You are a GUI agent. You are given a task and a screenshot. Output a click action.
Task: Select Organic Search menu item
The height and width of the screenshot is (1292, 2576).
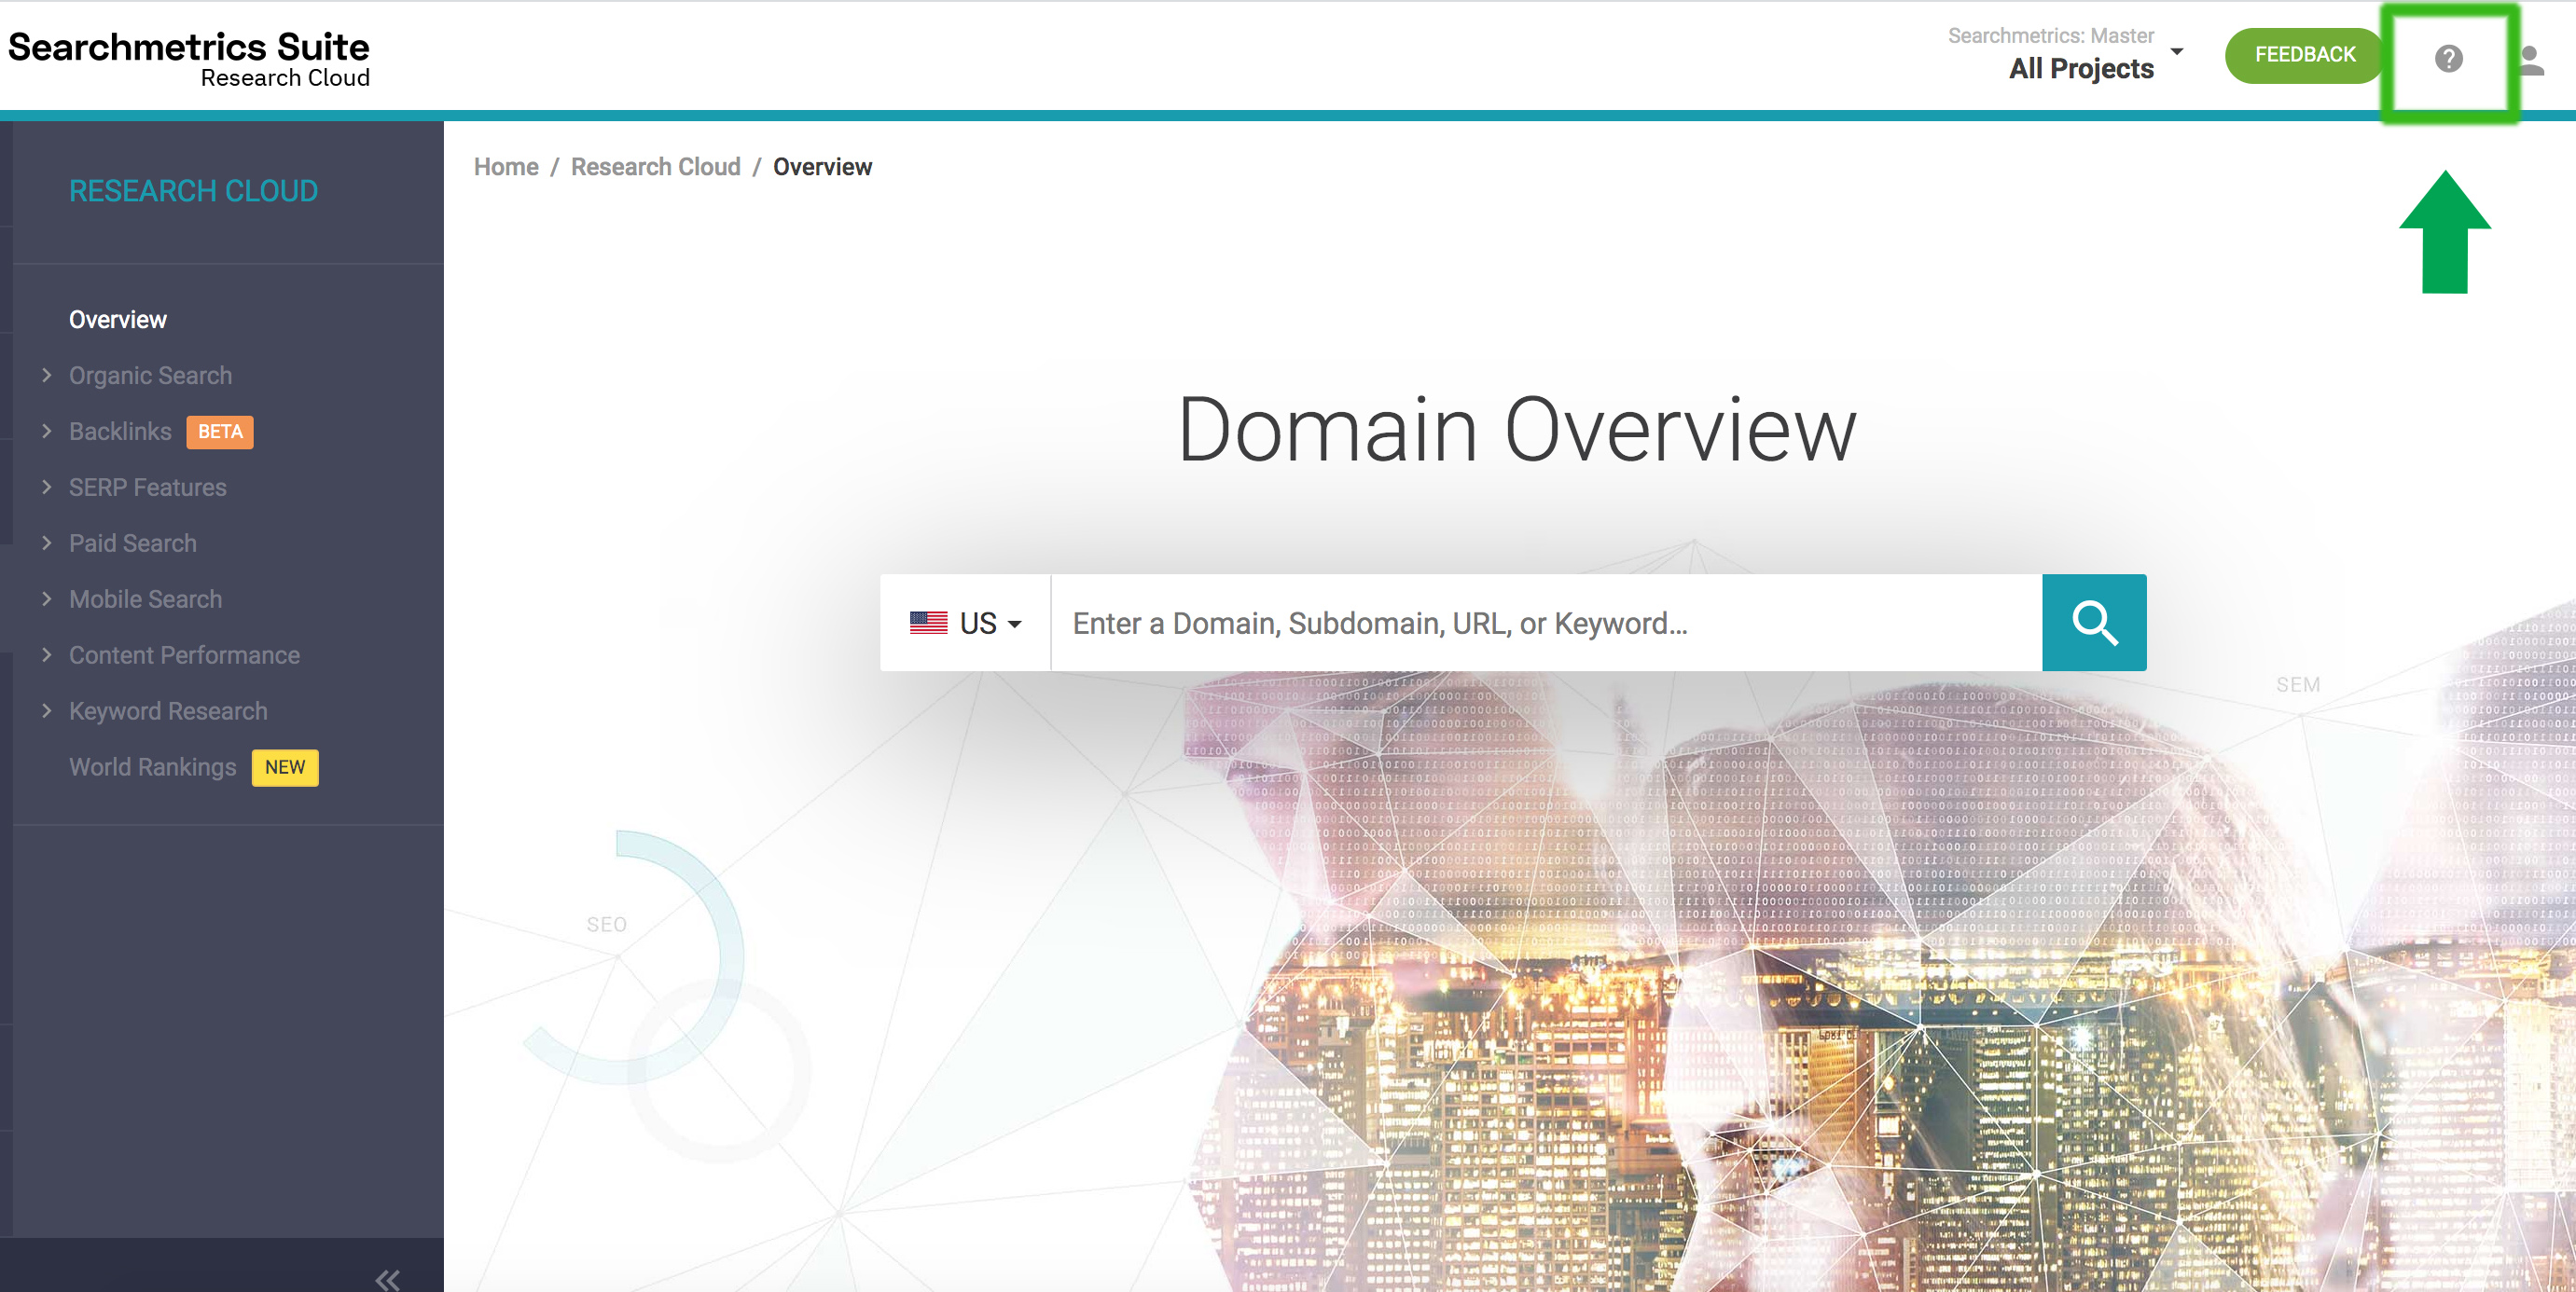(x=150, y=376)
